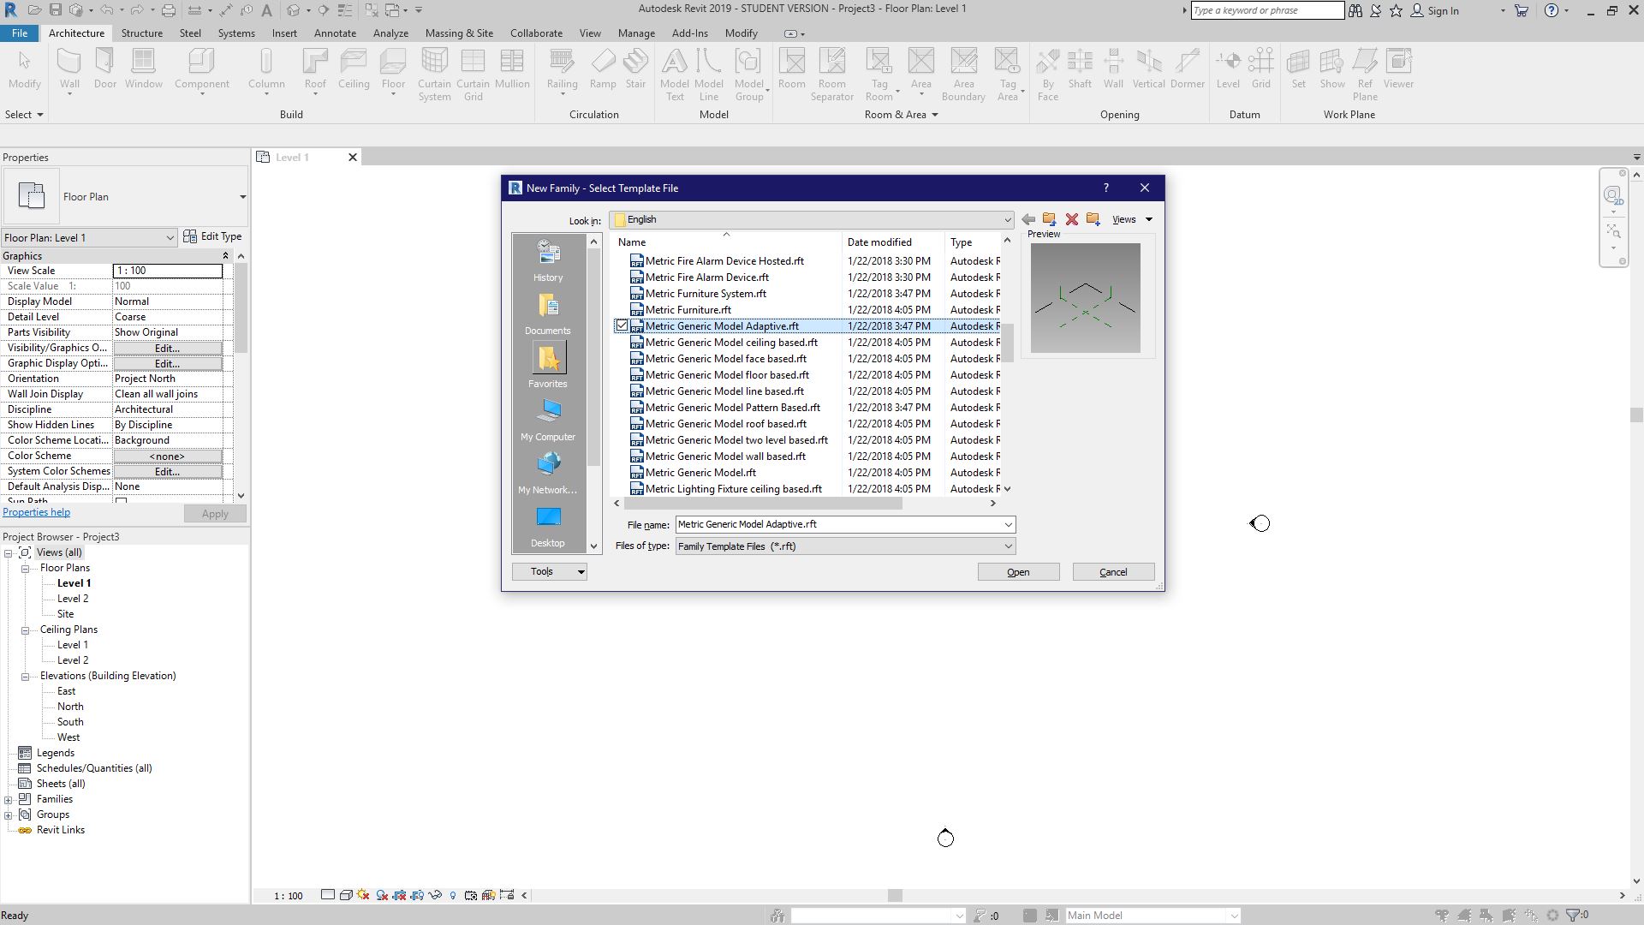Click the Wall tool icon
This screenshot has width=1644, height=925.
[x=69, y=63]
